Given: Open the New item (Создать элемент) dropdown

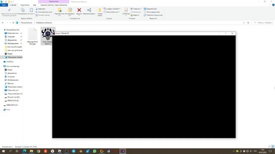Looking at the screenshot, I should pyautogui.click(x=112, y=9).
